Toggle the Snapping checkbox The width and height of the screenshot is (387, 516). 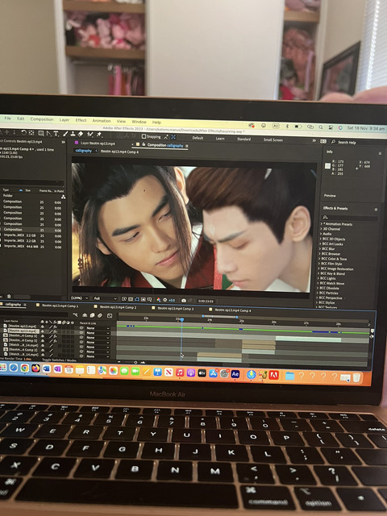144,136
